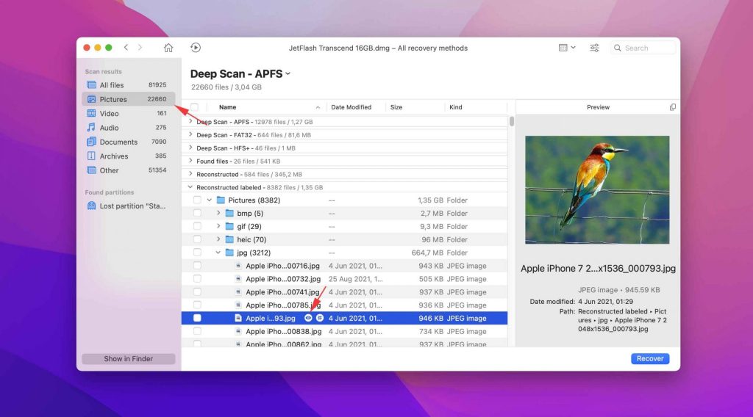Check the jpg (3212) folder checkbox
Screen dimensions: 753x417
point(197,253)
